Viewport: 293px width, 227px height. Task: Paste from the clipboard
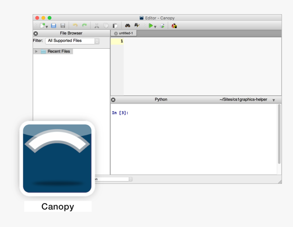pos(115,26)
